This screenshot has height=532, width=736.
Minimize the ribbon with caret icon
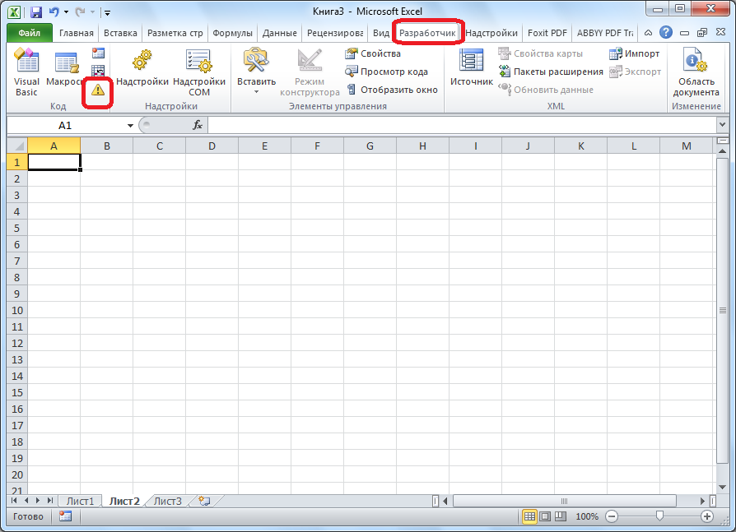click(x=648, y=33)
